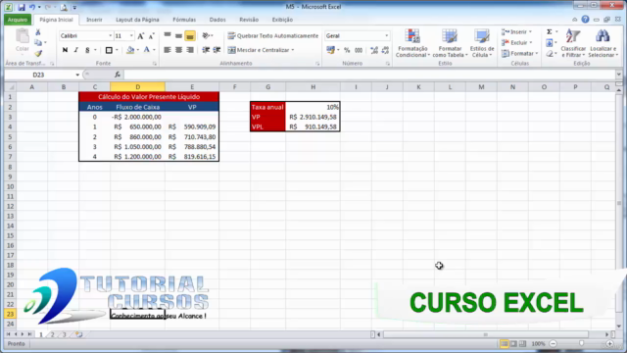Click the thousands separator icon
This screenshot has width=627, height=353.
(359, 50)
